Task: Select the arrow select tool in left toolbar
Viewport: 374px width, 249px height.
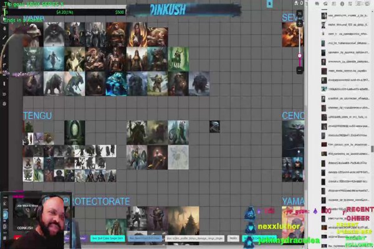Action: (x=4, y=19)
